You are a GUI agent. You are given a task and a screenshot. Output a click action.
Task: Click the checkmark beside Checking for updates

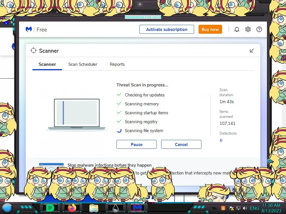[119, 95]
